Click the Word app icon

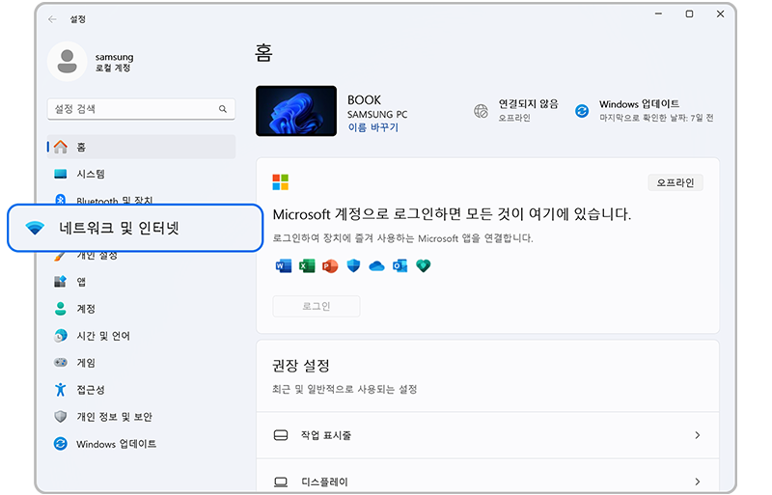tap(284, 266)
